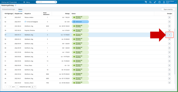Viewport: 178px width, 92px height.
Task: Open the Visma.net Financials app switcher dropdown
Action: point(10,2)
